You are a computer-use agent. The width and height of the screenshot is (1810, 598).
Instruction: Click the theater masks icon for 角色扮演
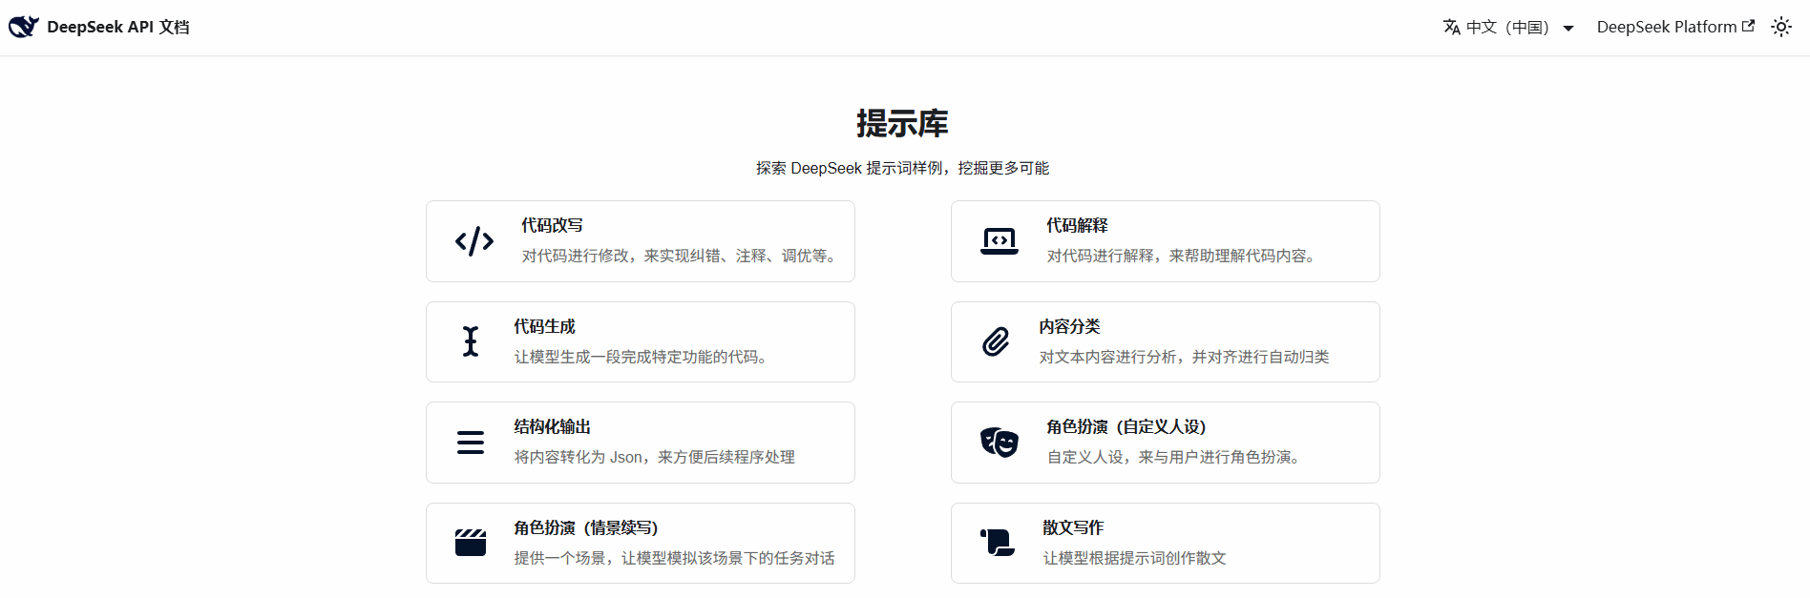click(1000, 443)
